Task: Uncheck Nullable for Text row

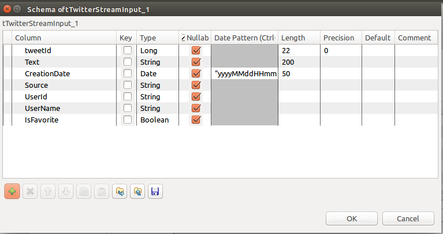Action: coord(196,62)
